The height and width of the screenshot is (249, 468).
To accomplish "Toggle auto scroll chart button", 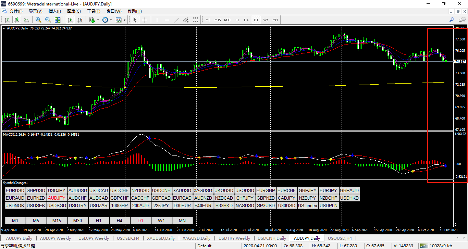I will [x=70, y=20].
